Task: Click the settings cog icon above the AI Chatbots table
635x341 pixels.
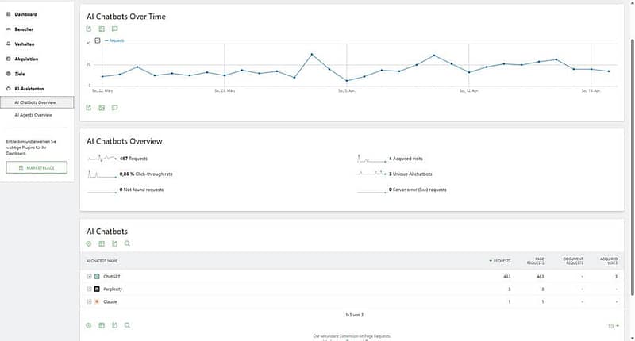Action: (89, 243)
